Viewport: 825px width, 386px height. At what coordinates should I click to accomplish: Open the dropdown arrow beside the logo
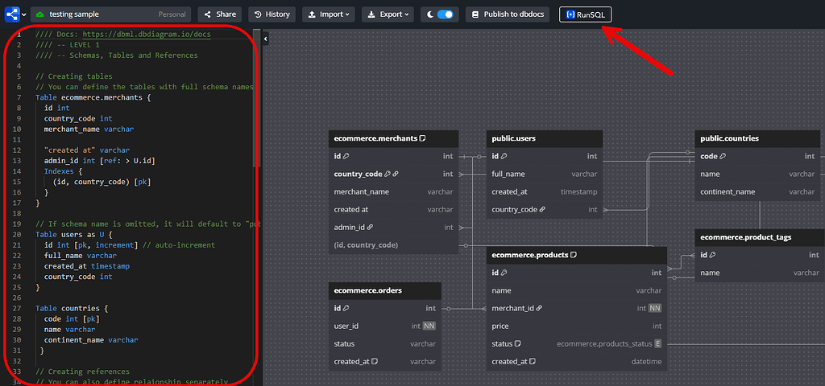pyautogui.click(x=23, y=14)
